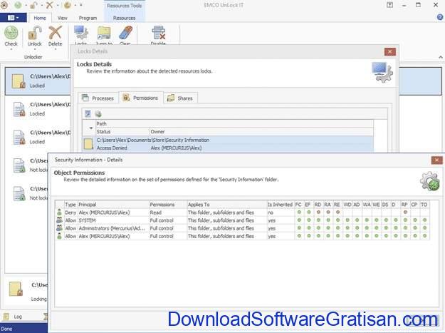Open the Delete button dropdown arrow
The height and width of the screenshot is (333, 445).
click(55, 49)
